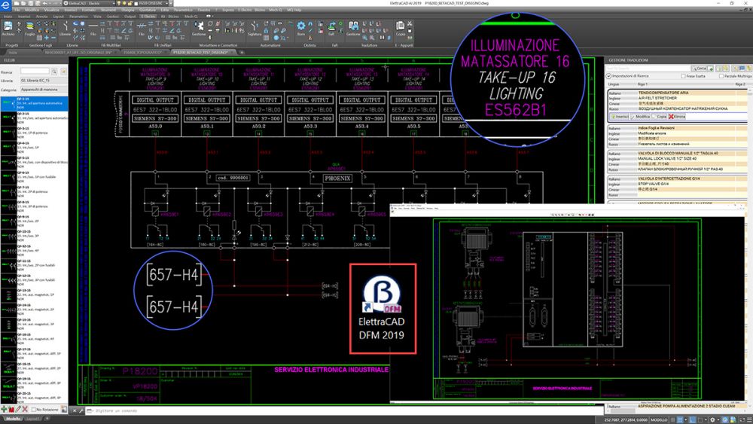Image resolution: width=753 pixels, height=424 pixels.
Task: Click the Fall icon in ribbon
Action: click(x=331, y=28)
